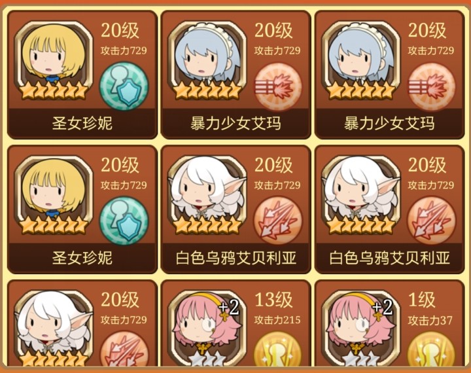Tap the gold skill icon on the 1级 card
The width and height of the screenshot is (471, 373).
(431, 349)
